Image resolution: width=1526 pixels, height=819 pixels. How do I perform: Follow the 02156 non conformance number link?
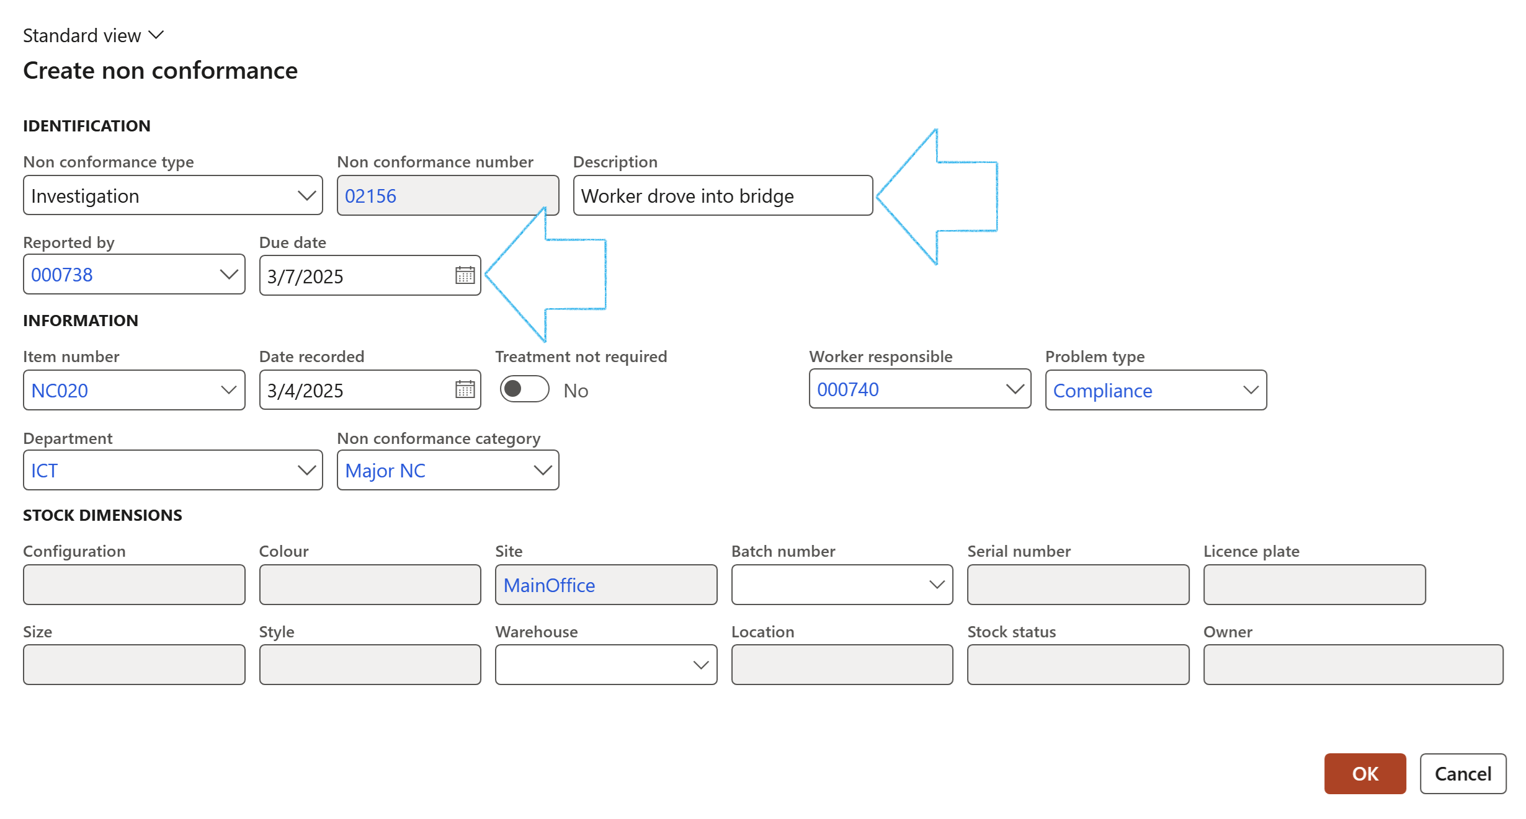click(x=370, y=196)
